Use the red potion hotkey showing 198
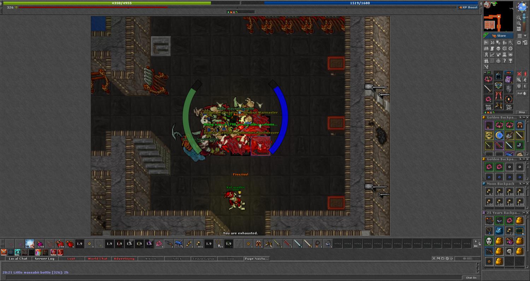 pos(60,244)
